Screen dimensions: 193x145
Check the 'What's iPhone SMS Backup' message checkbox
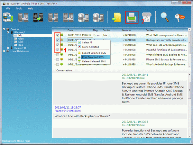tap(58, 55)
